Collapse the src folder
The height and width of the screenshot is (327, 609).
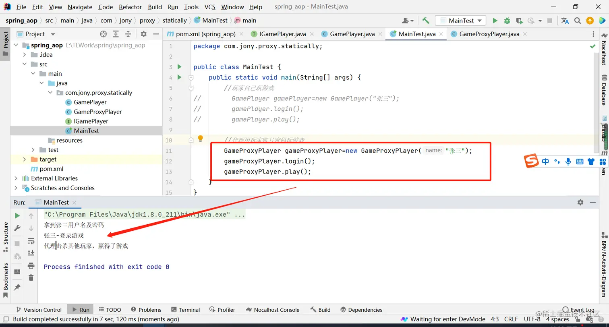coord(25,64)
